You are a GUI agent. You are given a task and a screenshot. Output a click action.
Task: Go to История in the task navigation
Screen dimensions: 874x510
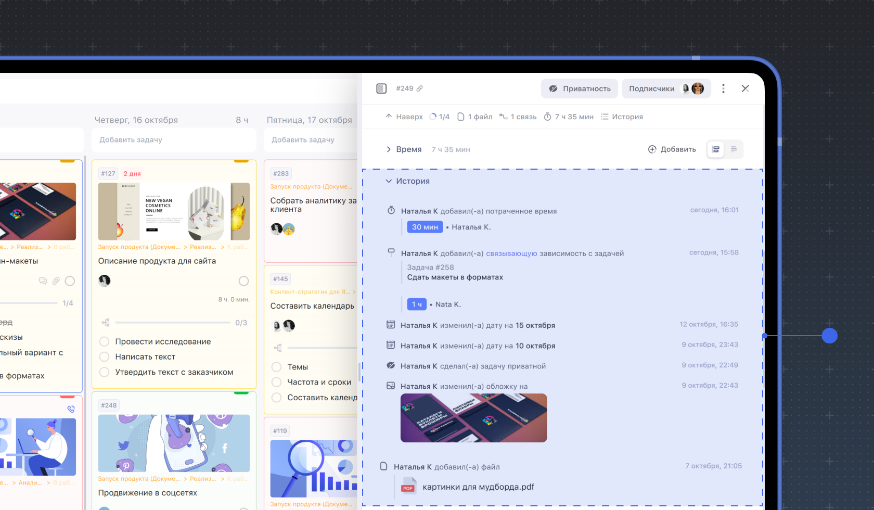622,117
